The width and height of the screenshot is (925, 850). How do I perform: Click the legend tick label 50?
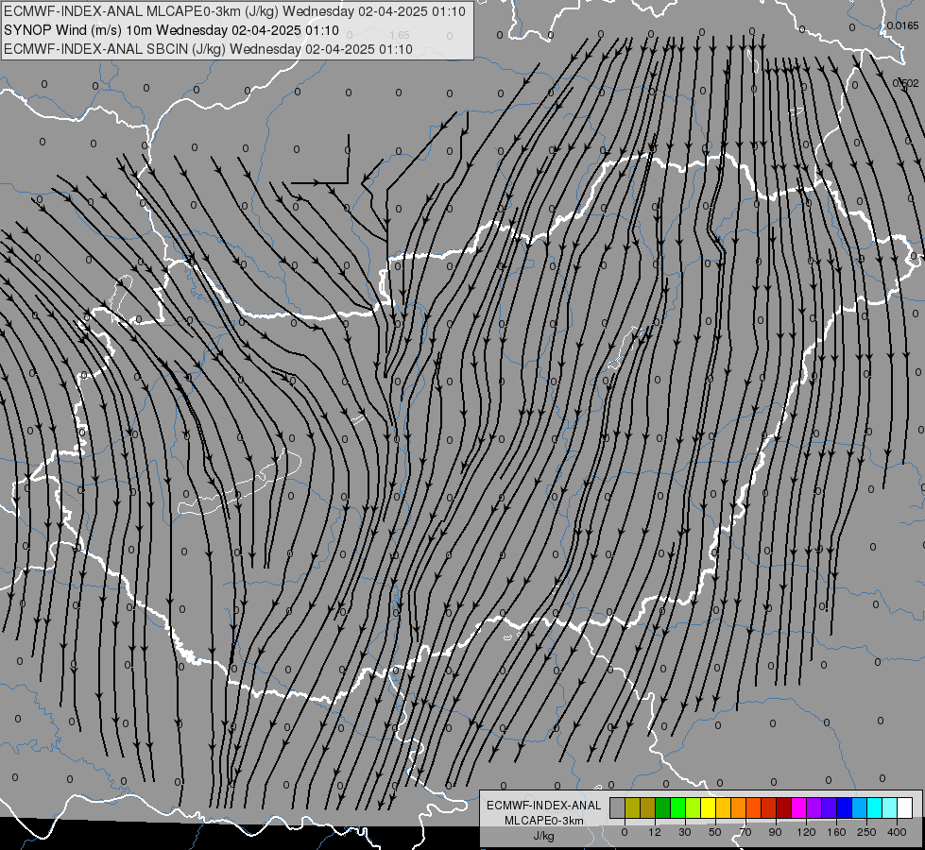[x=715, y=832]
